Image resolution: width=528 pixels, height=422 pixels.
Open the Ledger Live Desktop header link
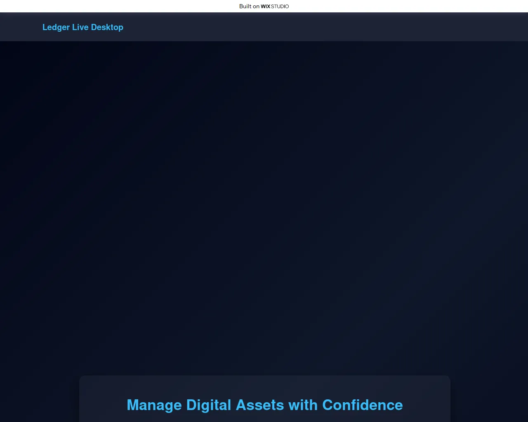coord(83,27)
